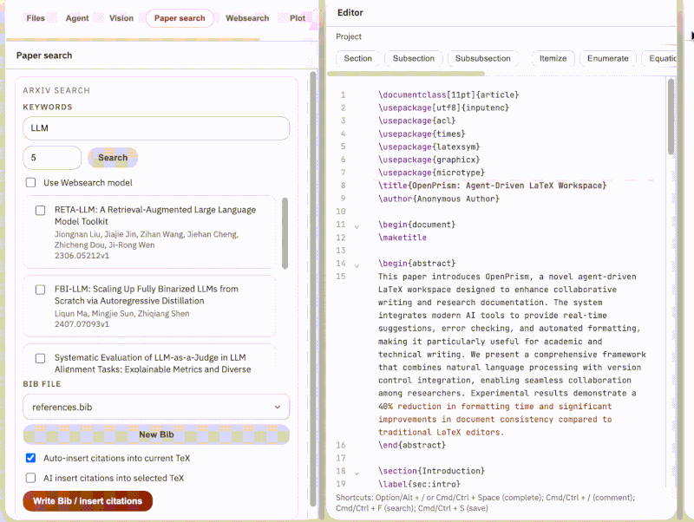
Task: Switch to the Files tab
Action: tap(36, 18)
